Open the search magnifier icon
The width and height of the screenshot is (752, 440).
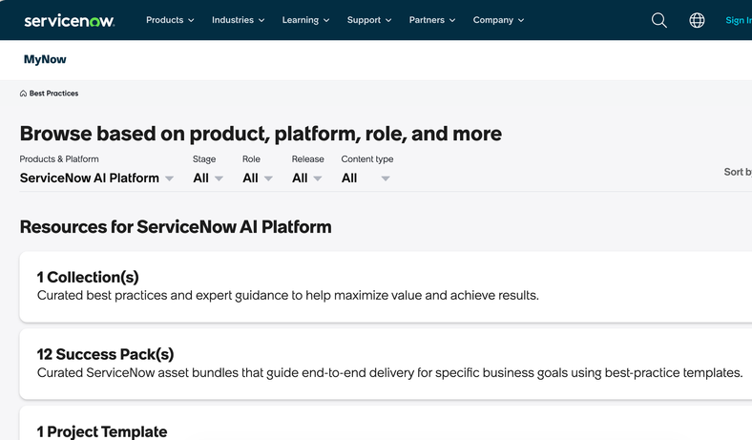click(659, 20)
